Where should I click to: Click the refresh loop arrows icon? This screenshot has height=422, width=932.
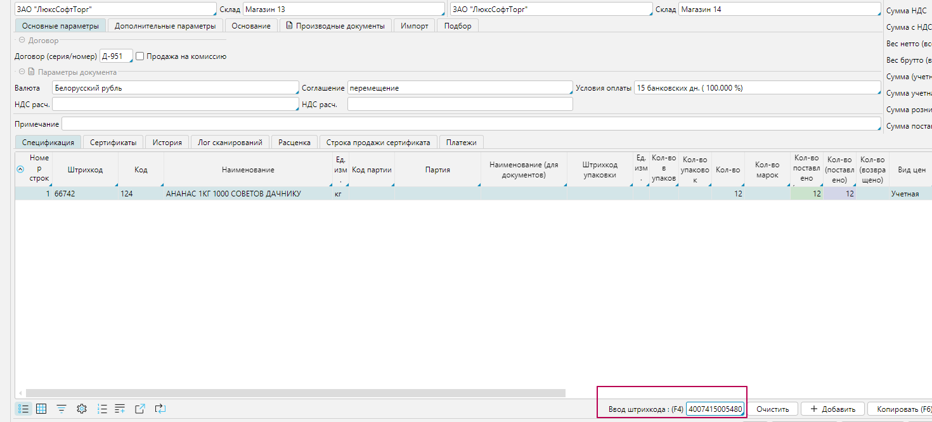160,409
